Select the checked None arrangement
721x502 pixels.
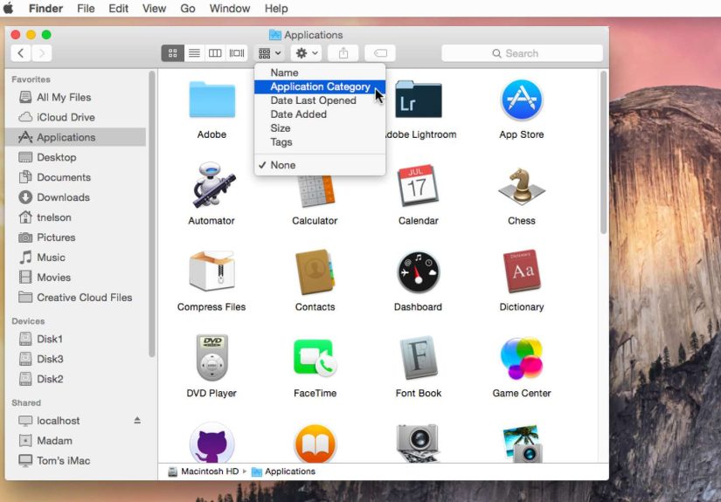[x=320, y=165]
